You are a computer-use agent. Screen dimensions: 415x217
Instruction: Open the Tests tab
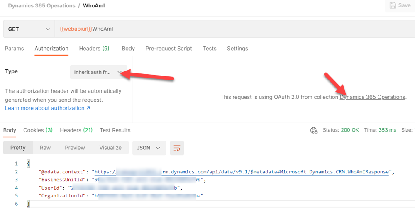(x=210, y=49)
